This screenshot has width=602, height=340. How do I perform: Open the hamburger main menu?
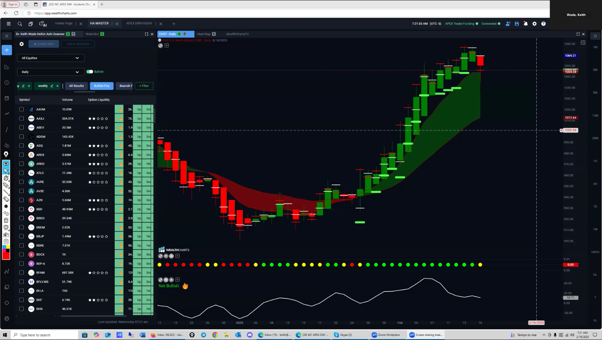(8, 24)
